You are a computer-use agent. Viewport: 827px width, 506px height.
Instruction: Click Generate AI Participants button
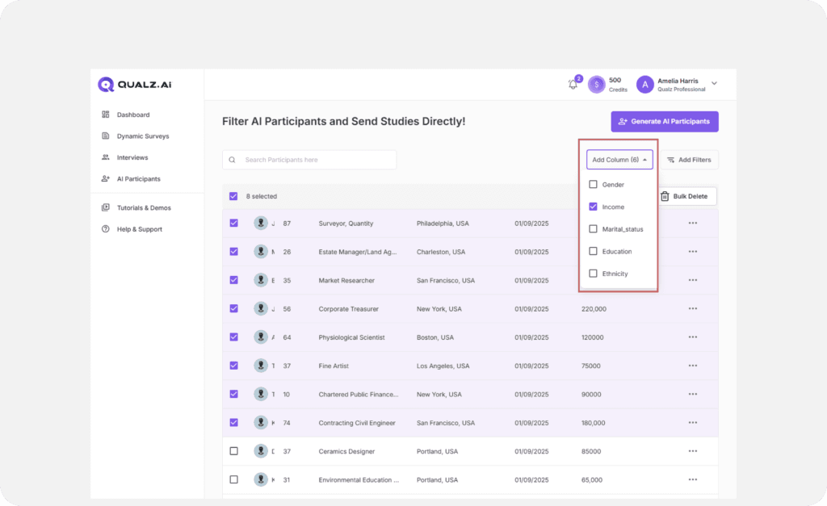[664, 122]
